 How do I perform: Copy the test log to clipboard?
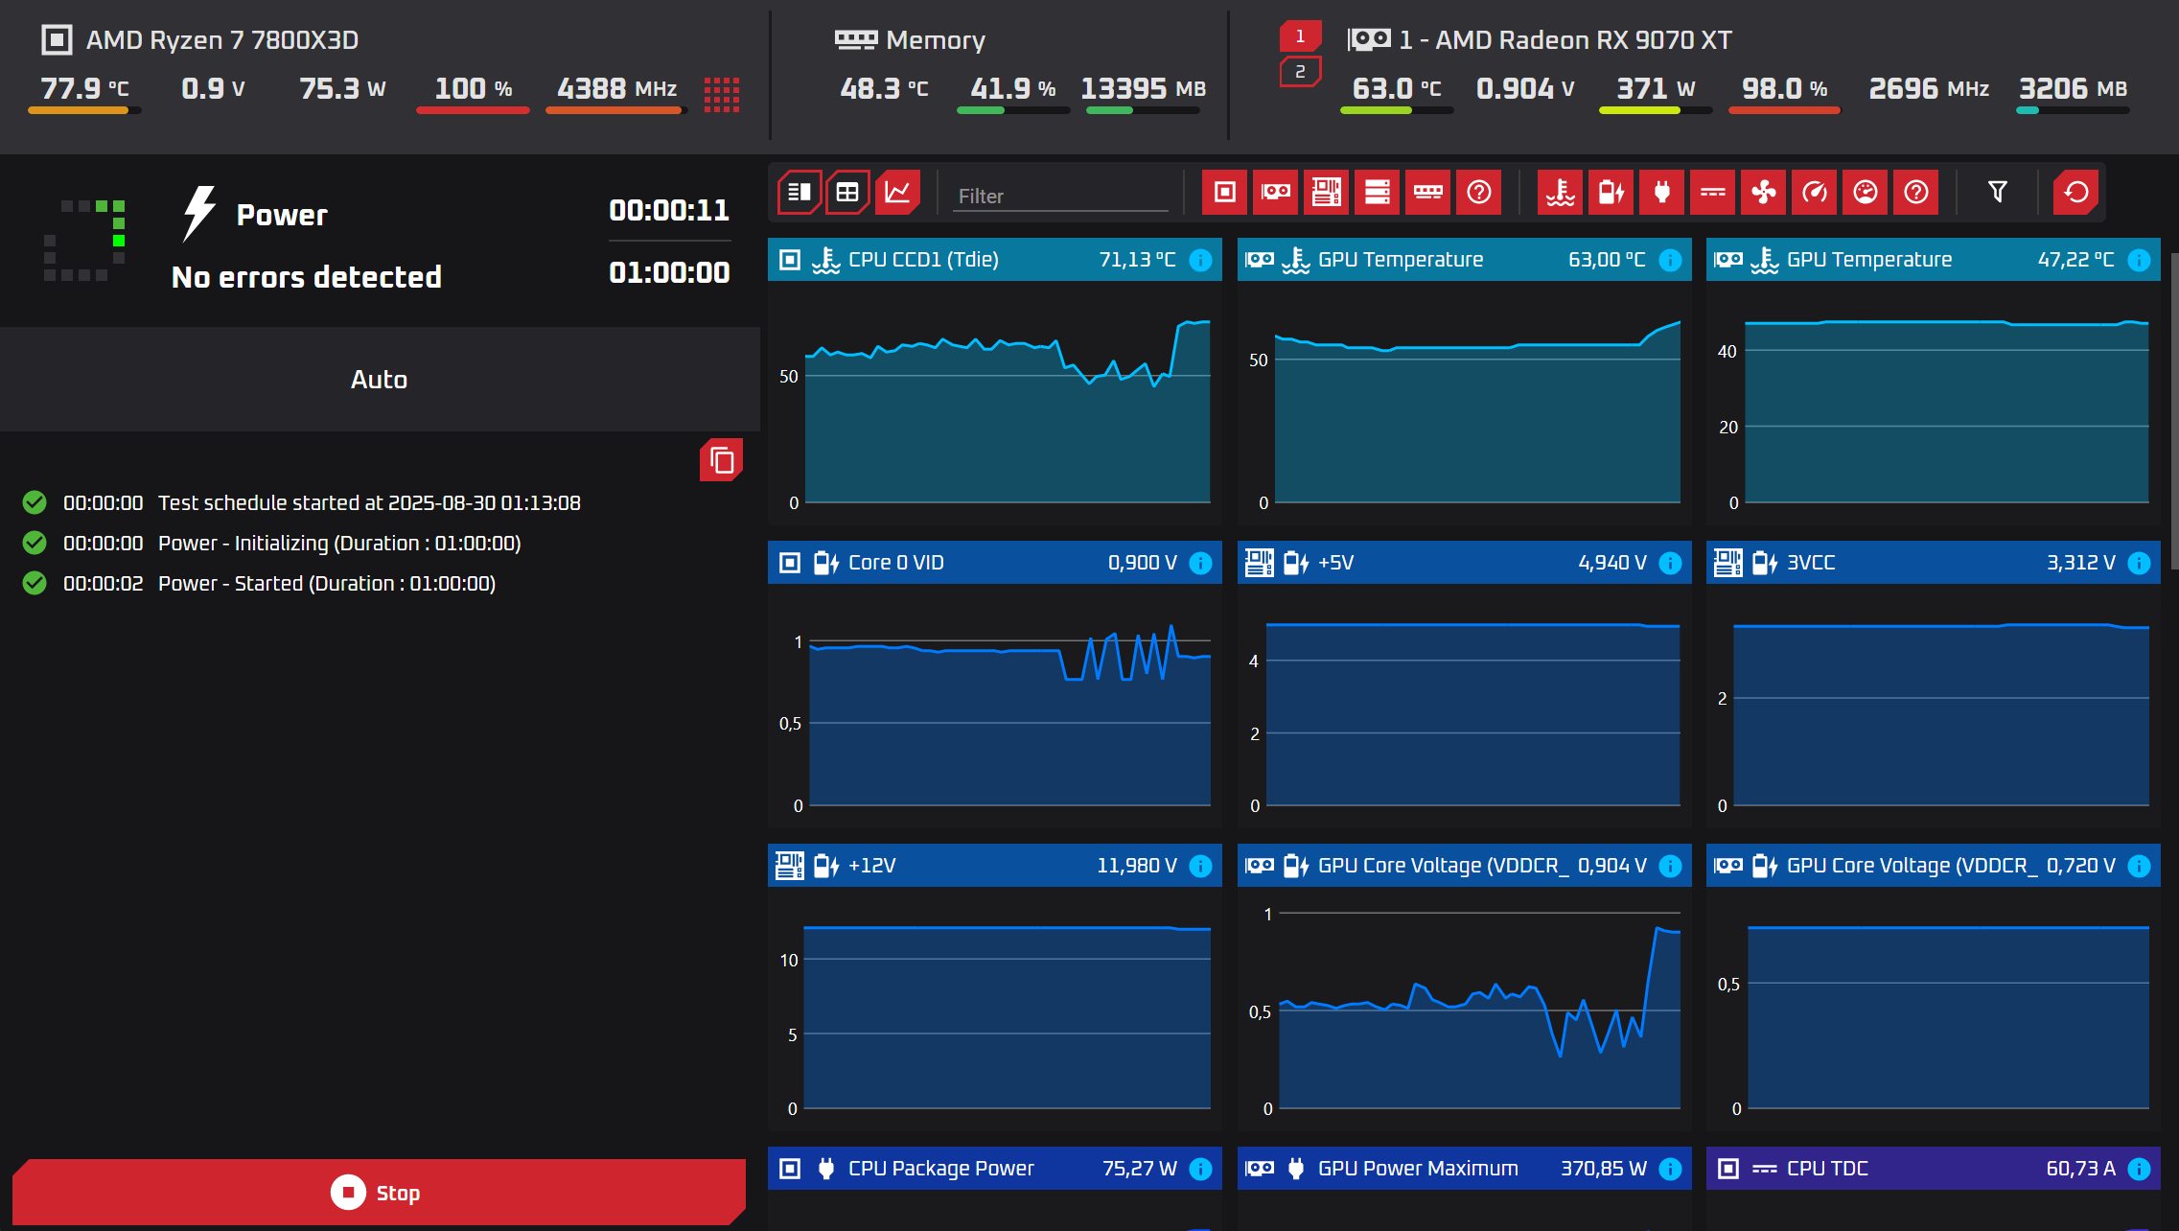pos(722,461)
